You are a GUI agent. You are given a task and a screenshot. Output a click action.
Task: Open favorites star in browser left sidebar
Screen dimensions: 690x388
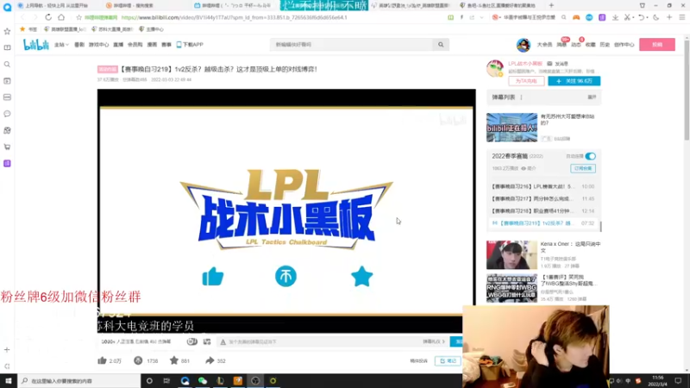(x=7, y=31)
